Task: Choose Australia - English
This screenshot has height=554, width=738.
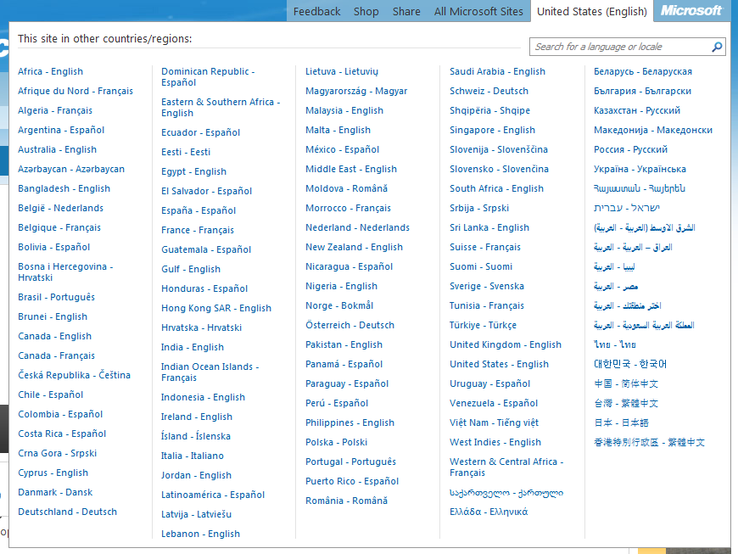Action: click(x=57, y=149)
